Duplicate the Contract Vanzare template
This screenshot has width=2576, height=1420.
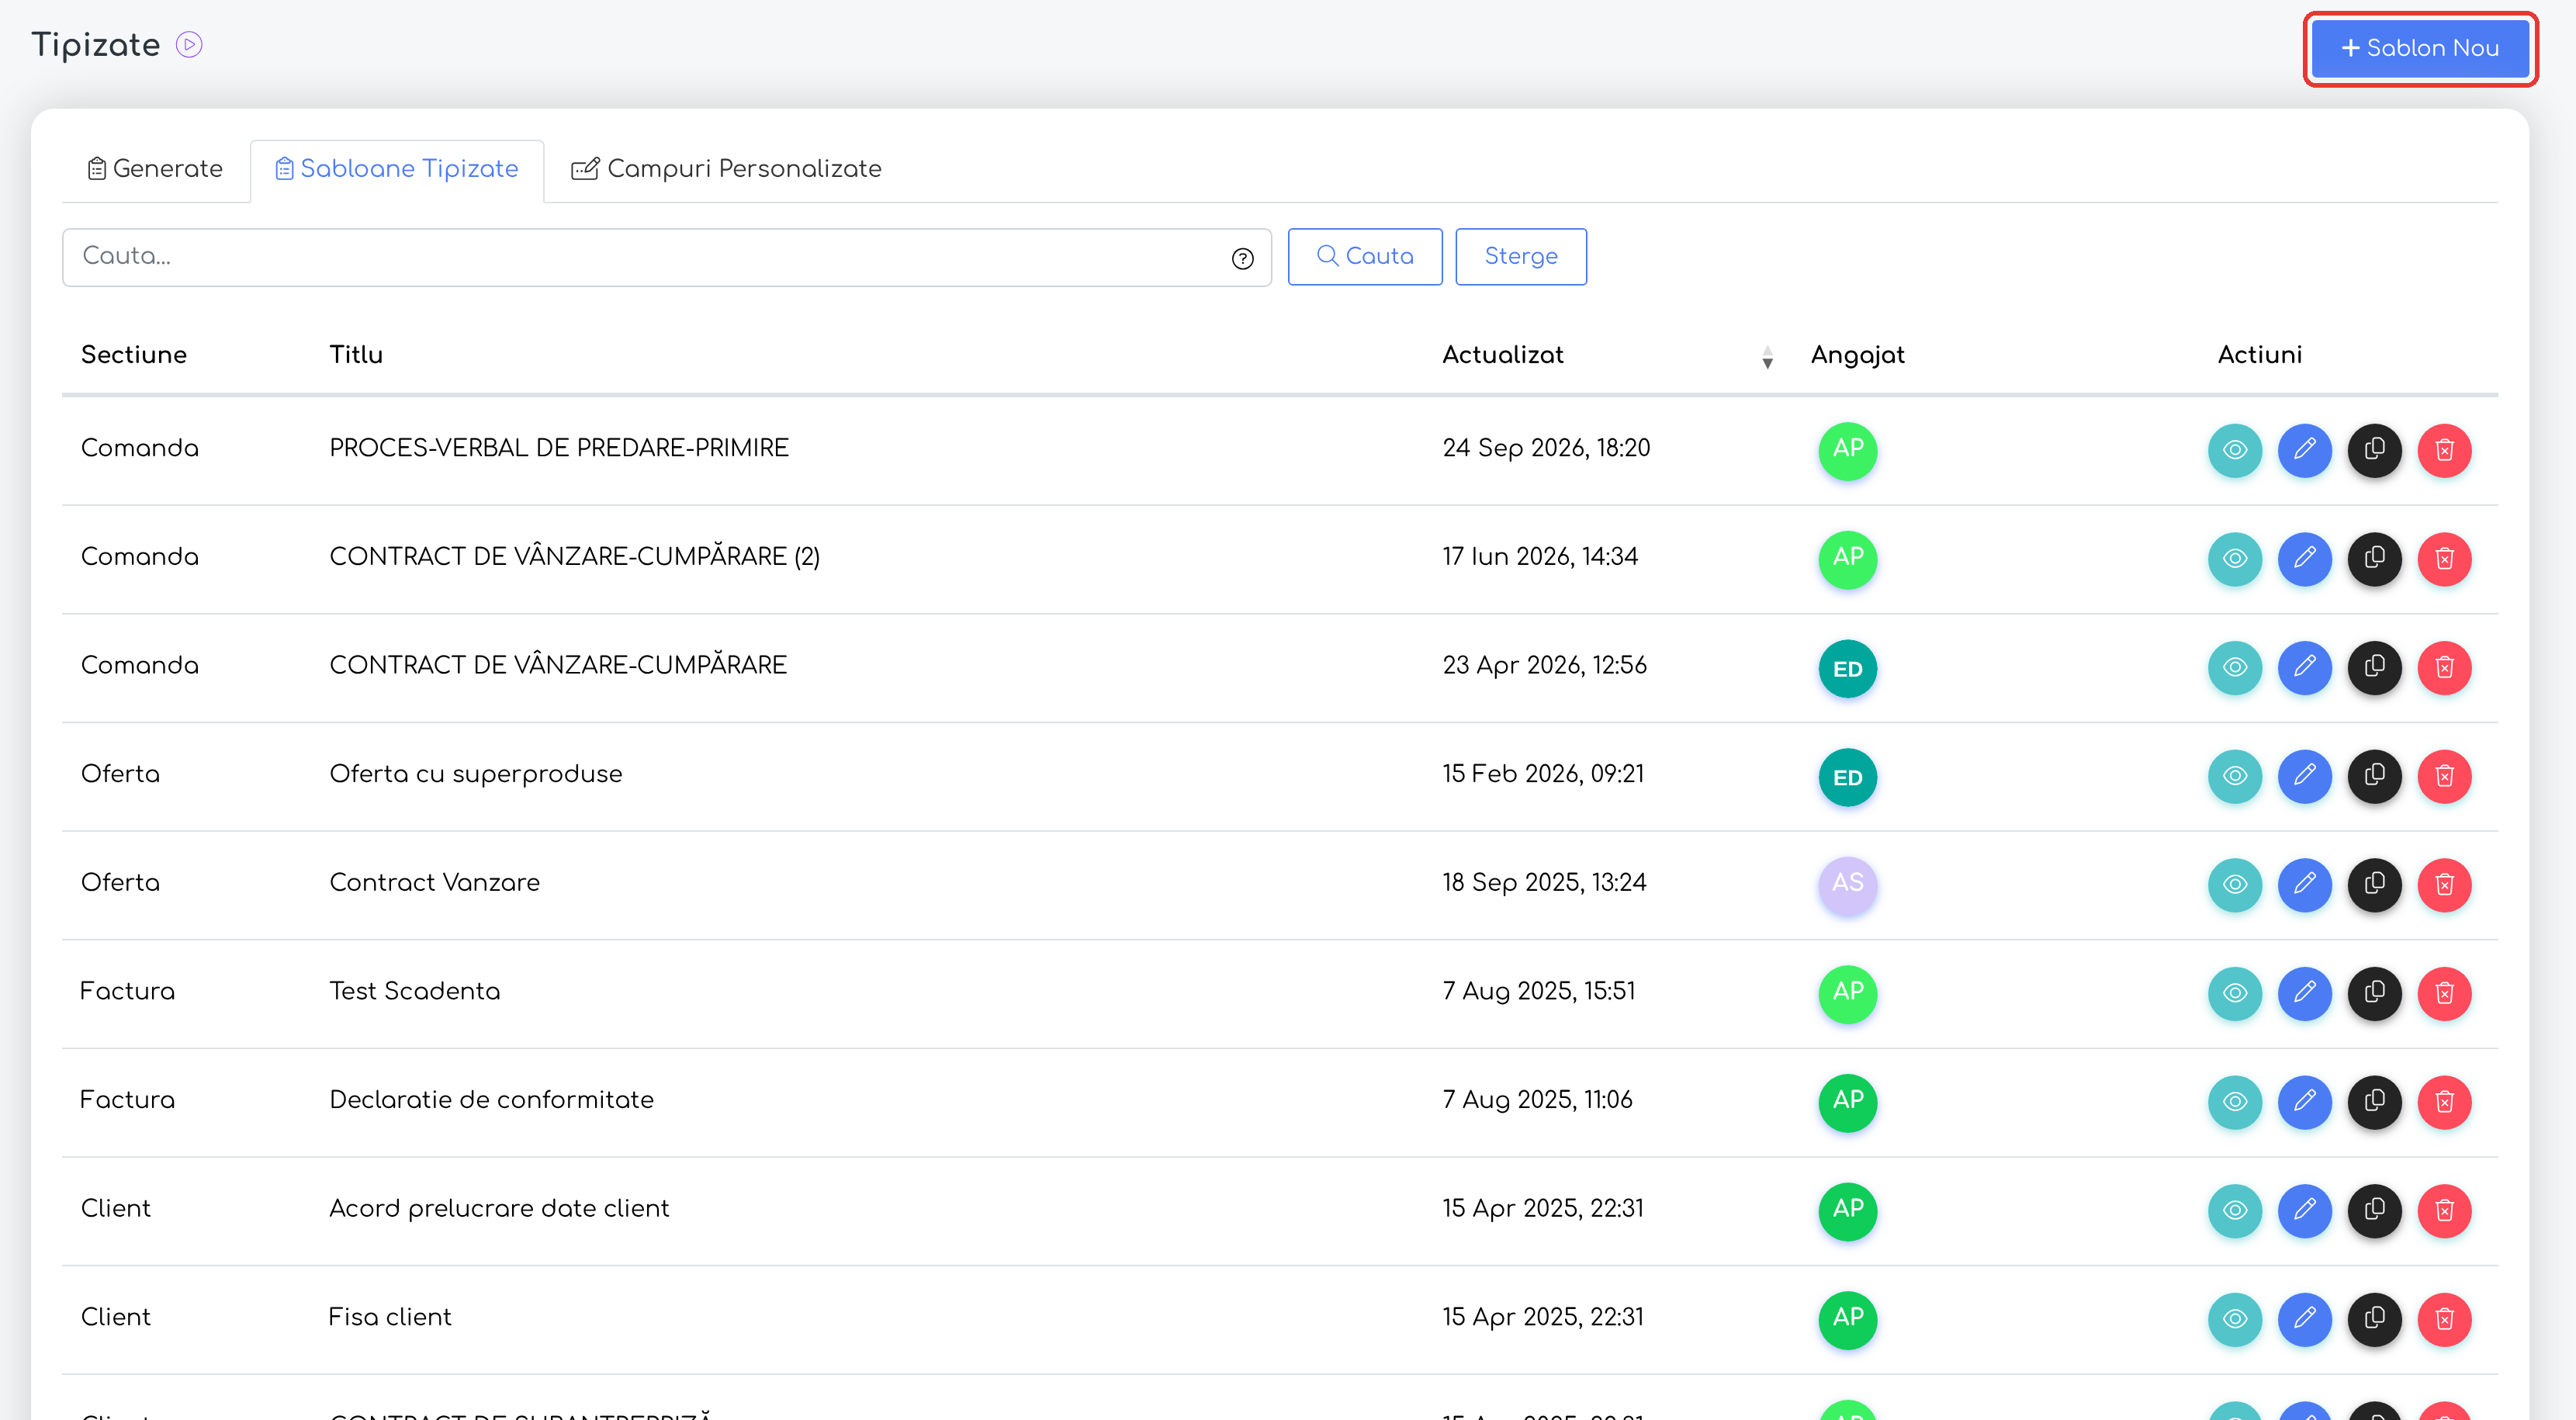coord(2374,886)
